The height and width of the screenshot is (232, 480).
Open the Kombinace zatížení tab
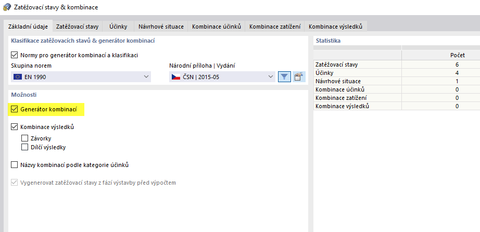(x=275, y=26)
